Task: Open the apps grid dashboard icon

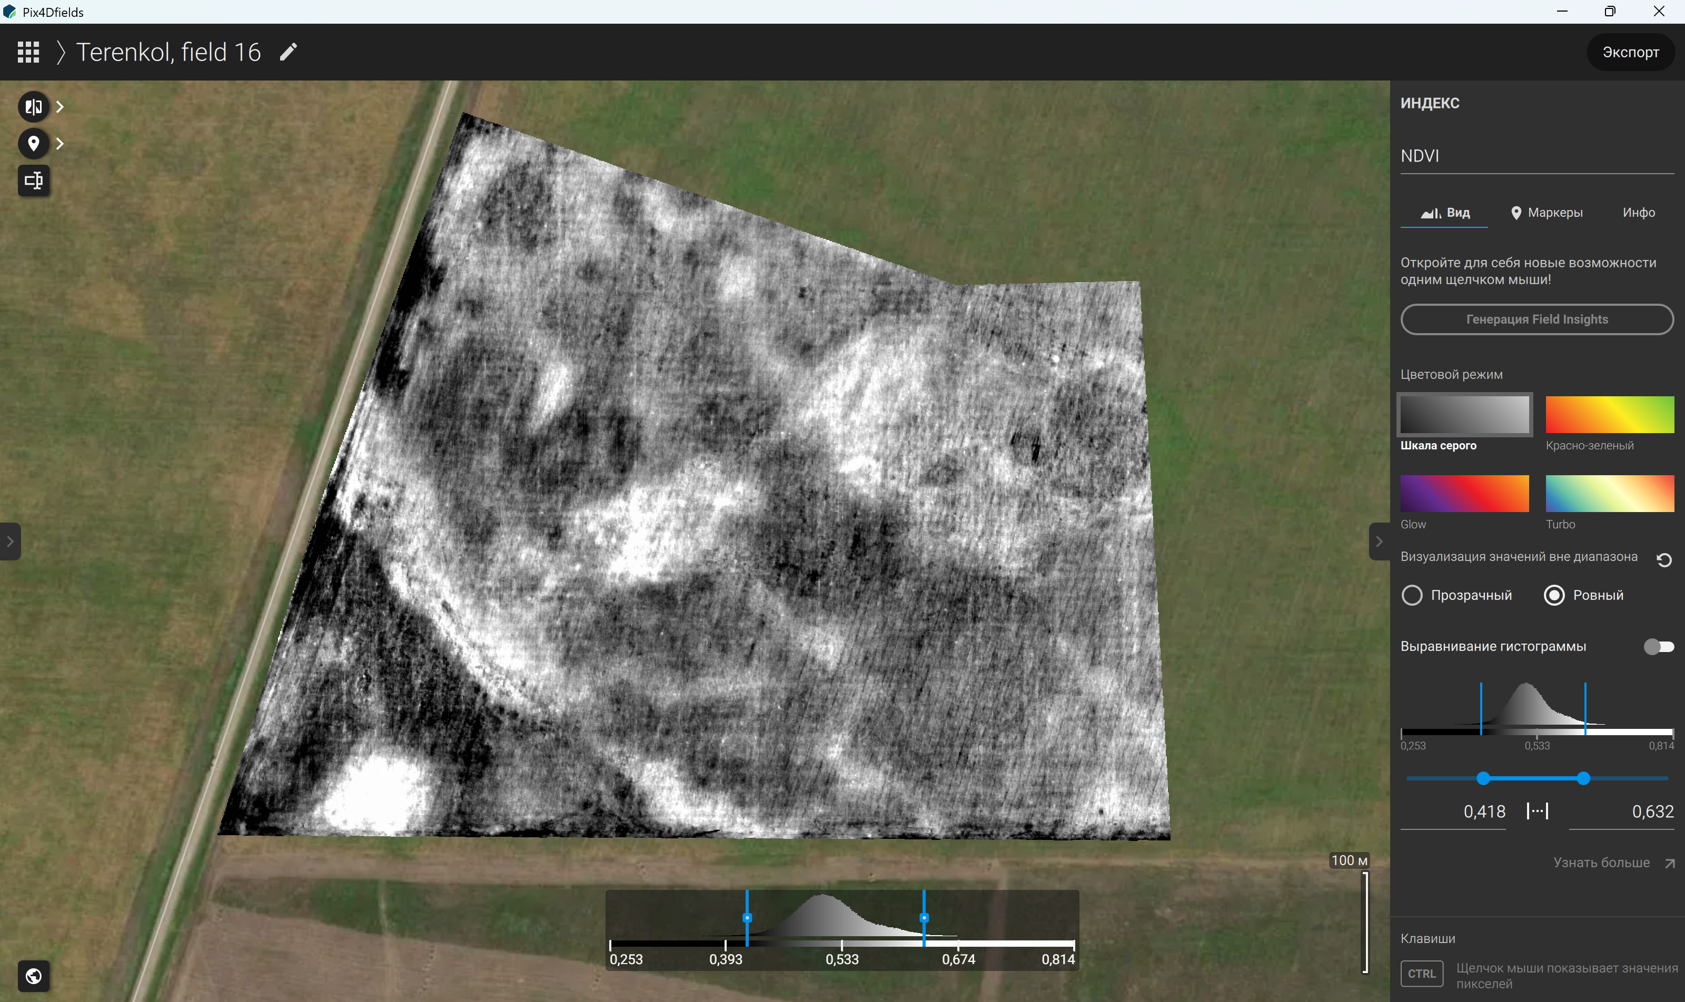Action: (x=28, y=52)
